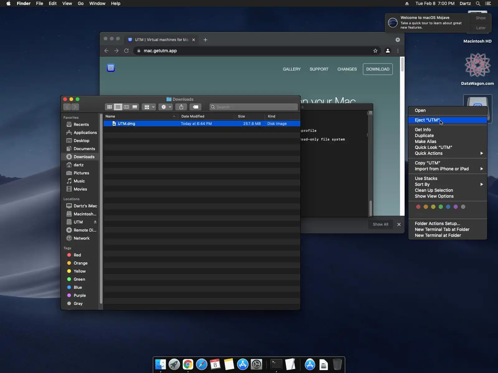Viewport: 498px width, 373px height.
Task: Choose New Terminal at Folder
Action: coord(448,235)
